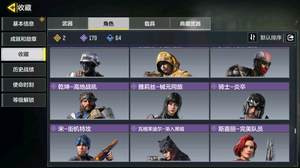
Task: Click rarity diamond icon on 骑士-炎卒 card
Action: (x=214, y=87)
